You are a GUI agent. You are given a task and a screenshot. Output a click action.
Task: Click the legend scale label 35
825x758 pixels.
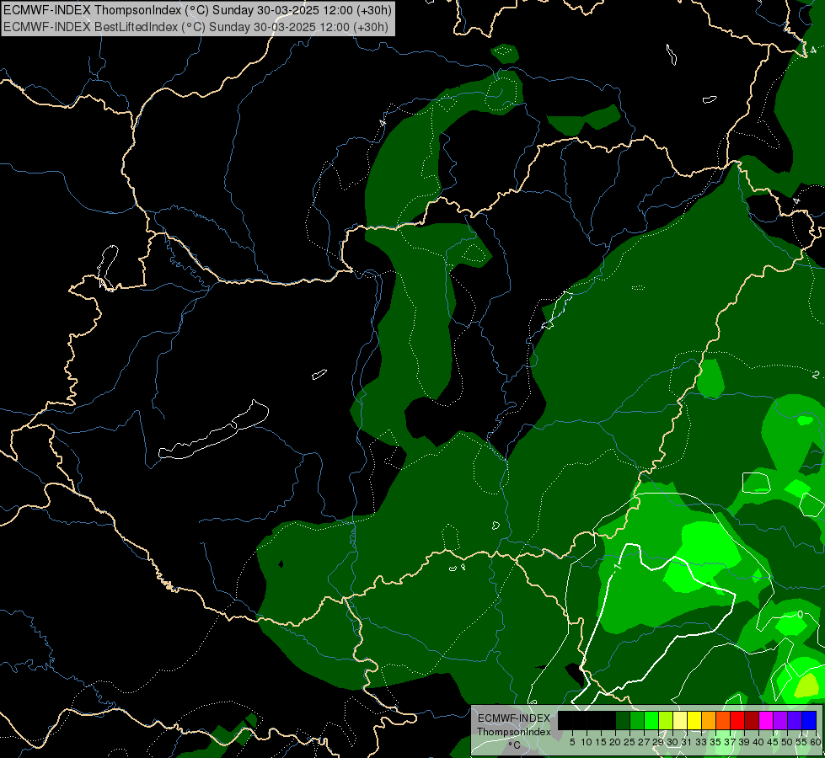[715, 742]
